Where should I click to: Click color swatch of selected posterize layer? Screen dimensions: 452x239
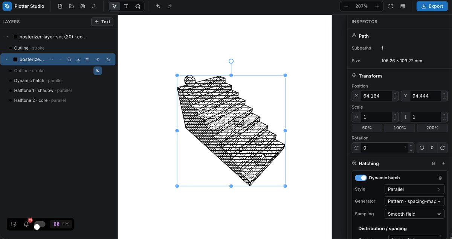pyautogui.click(x=15, y=59)
